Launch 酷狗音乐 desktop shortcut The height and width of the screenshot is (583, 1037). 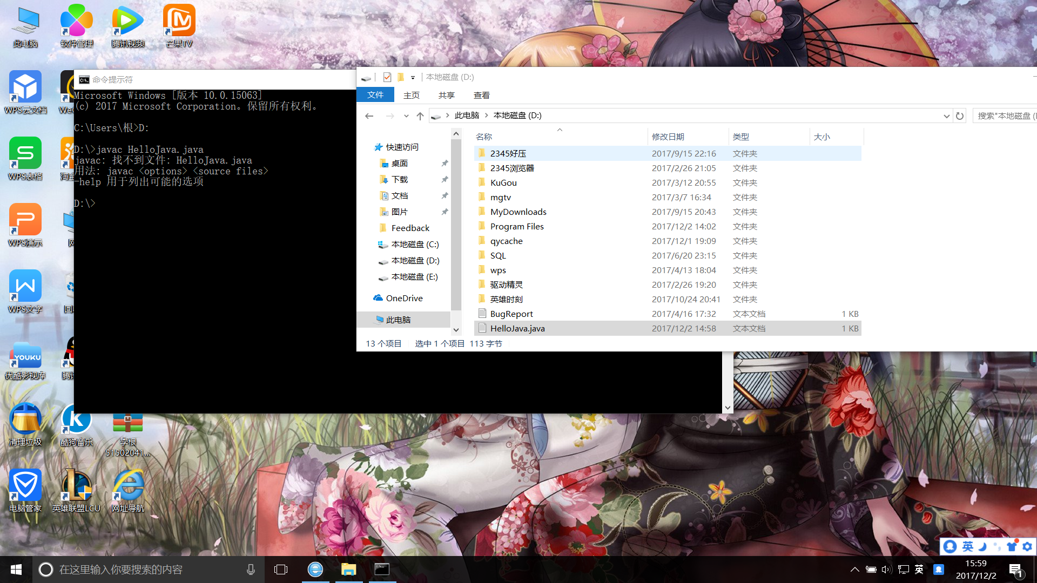[77, 424]
